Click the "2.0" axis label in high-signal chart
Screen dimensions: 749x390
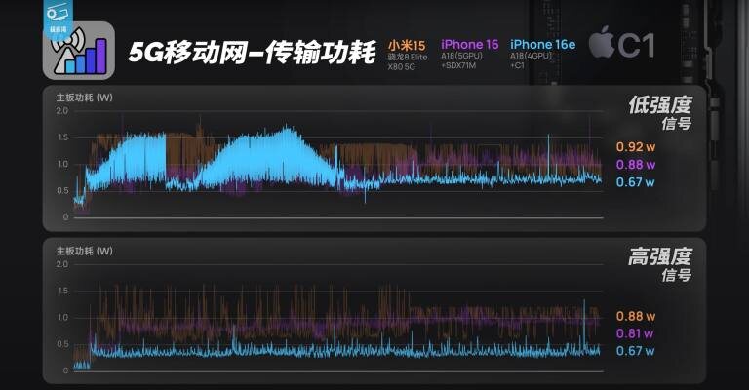click(x=62, y=264)
